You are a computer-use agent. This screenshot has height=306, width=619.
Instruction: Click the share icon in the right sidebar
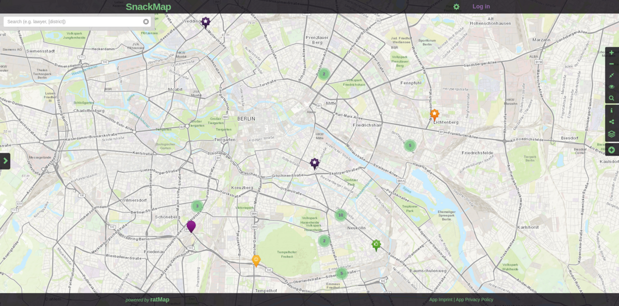611,122
